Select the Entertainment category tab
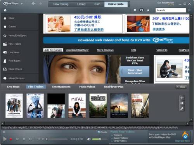The height and width of the screenshot is (145, 194). [x=61, y=87]
